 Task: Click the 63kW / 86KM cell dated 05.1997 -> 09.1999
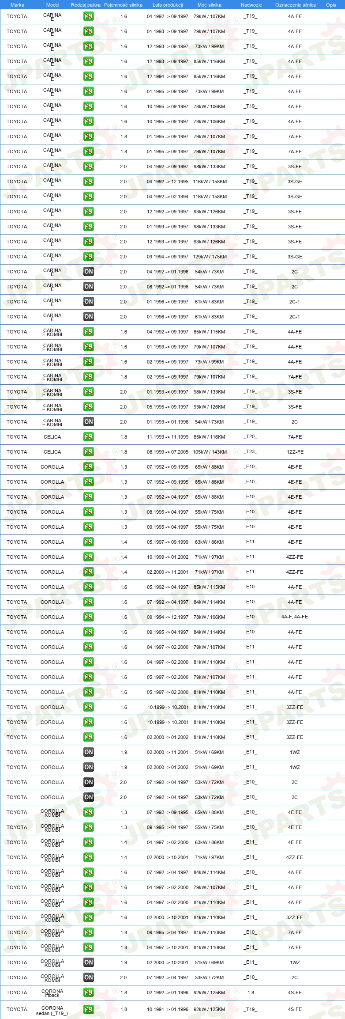pyautogui.click(x=210, y=542)
